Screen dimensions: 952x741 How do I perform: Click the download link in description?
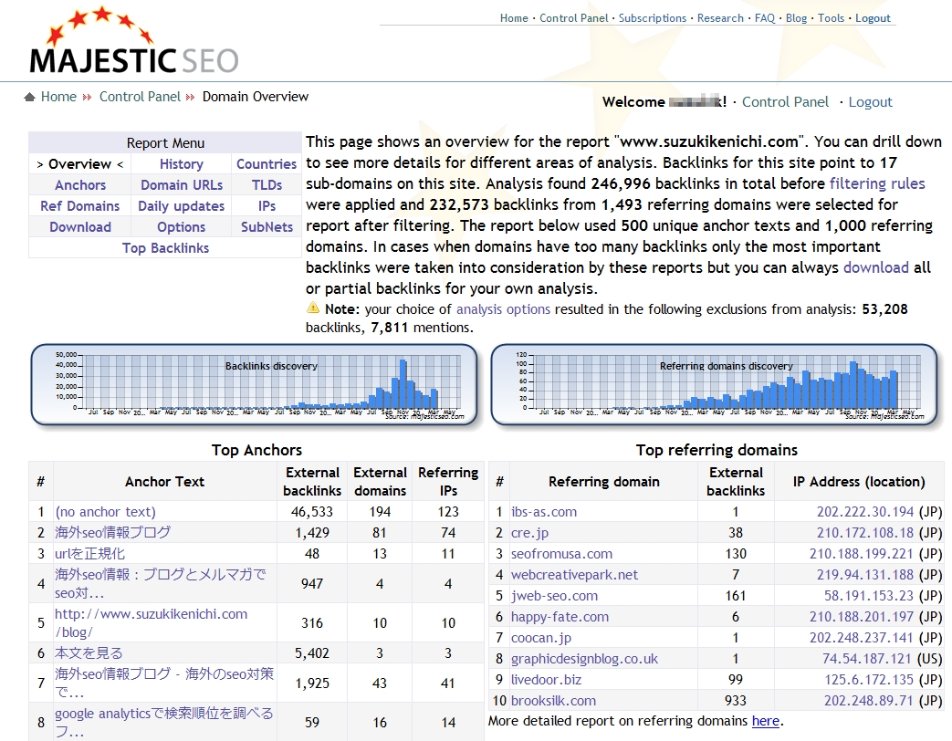(875, 267)
